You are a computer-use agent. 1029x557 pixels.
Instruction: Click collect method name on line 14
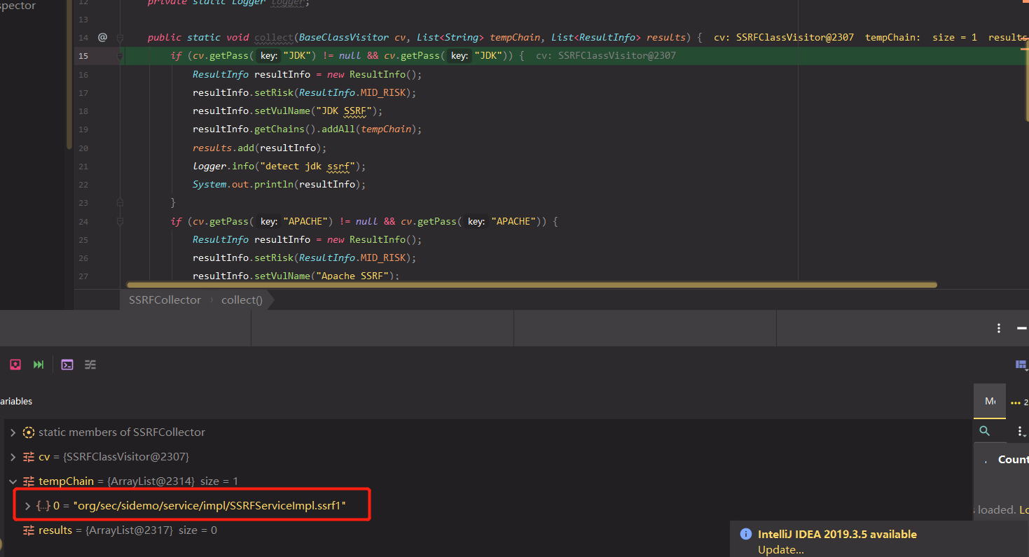[x=274, y=38]
